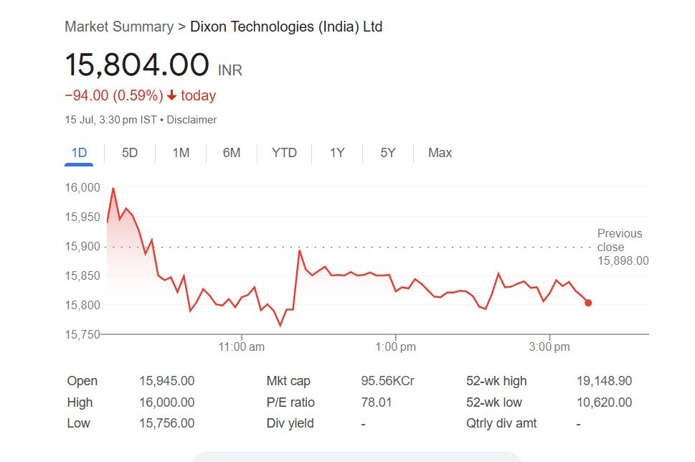This screenshot has width=695, height=462.
Task: View the 5Y price history tab
Action: [388, 153]
